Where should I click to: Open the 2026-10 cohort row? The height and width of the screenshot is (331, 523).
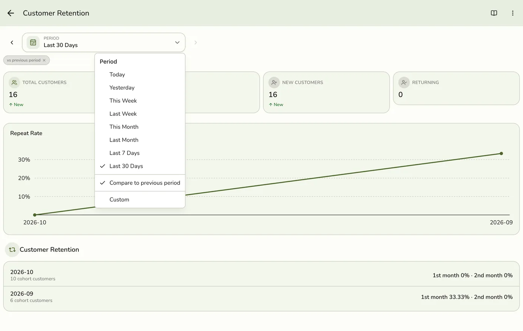point(261,275)
